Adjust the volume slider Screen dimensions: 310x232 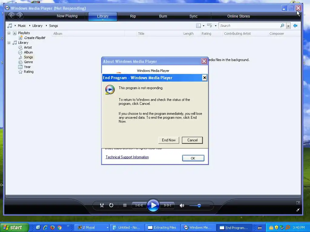199,205
